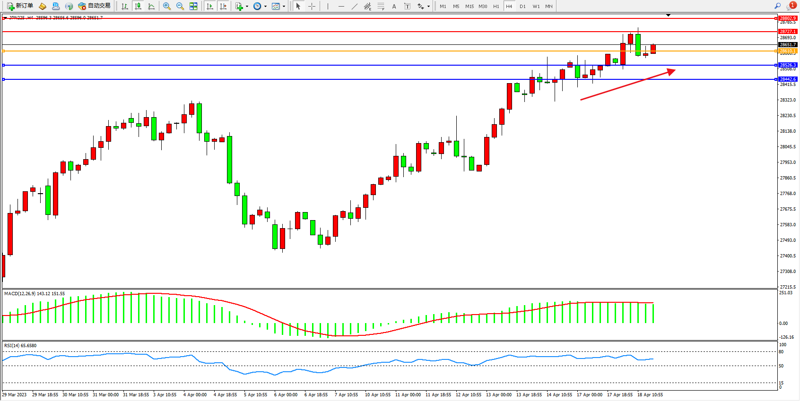The width and height of the screenshot is (800, 401).
Task: Tile chart windows using grid icon
Action: (193, 6)
